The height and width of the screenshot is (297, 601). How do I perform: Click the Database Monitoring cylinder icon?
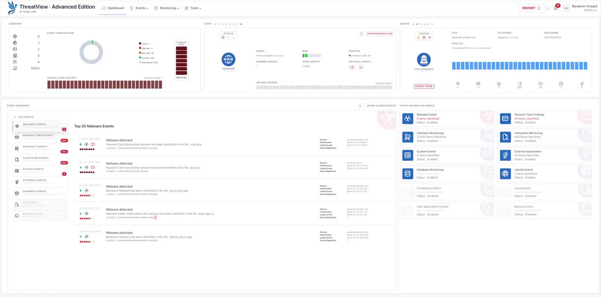click(x=407, y=174)
